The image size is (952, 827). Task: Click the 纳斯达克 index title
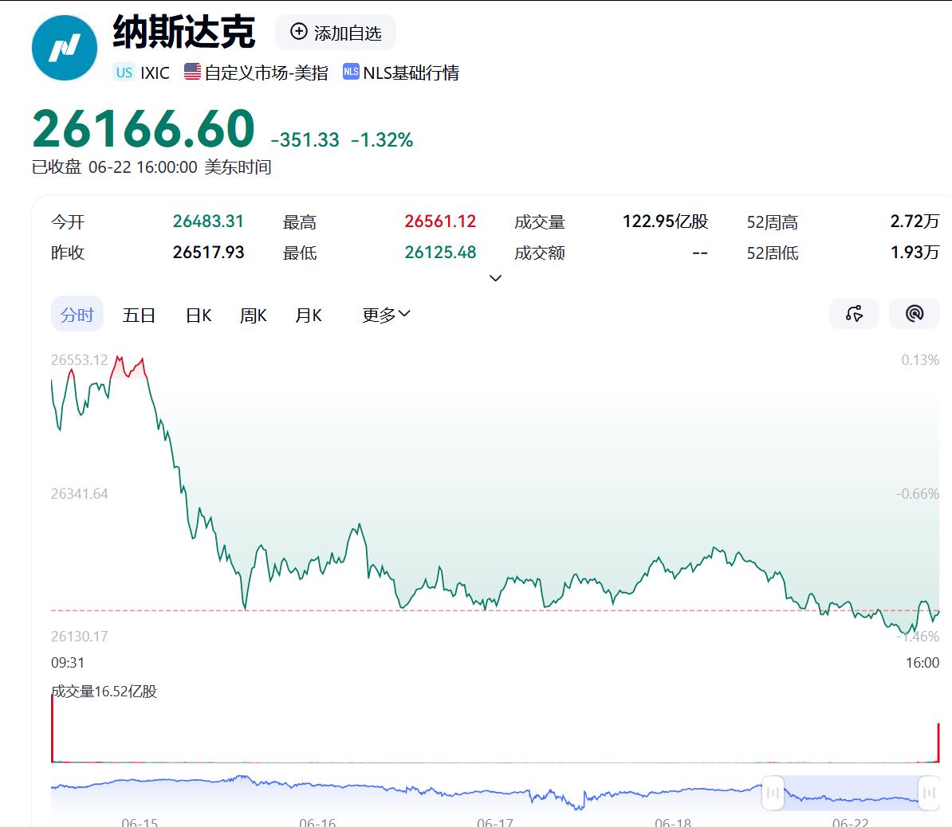[x=184, y=32]
